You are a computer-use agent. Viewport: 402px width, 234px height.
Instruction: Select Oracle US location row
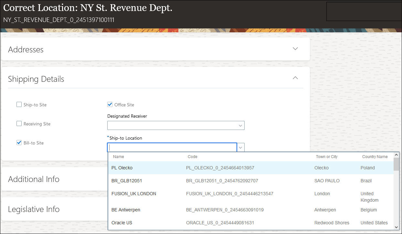[122, 223]
